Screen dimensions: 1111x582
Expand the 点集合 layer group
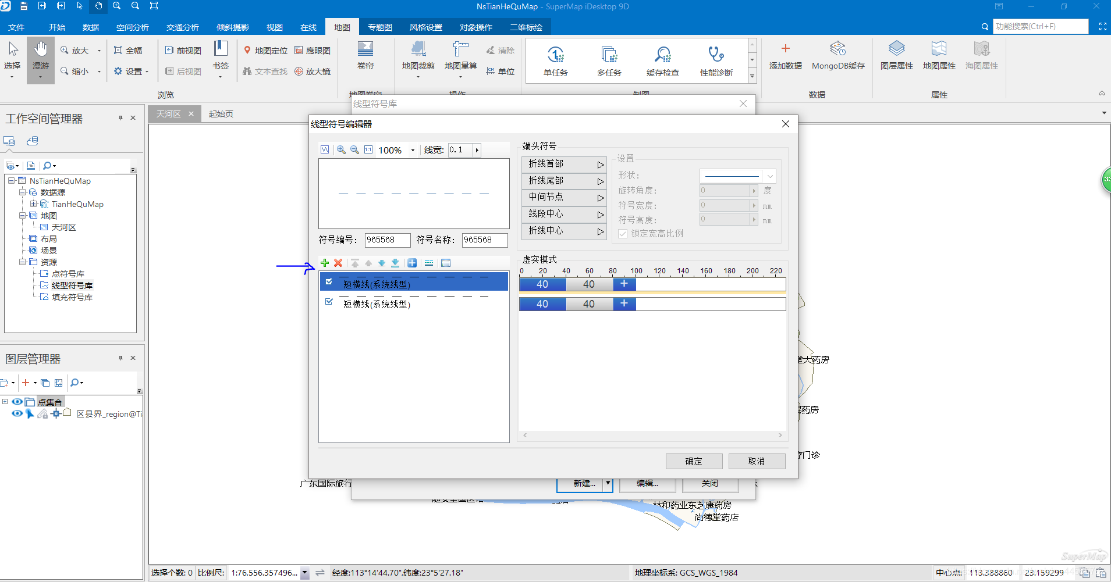(5, 402)
